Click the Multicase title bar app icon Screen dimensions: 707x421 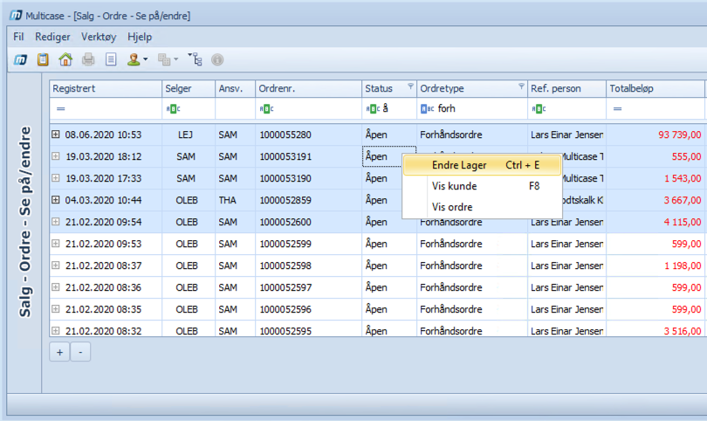coord(16,16)
